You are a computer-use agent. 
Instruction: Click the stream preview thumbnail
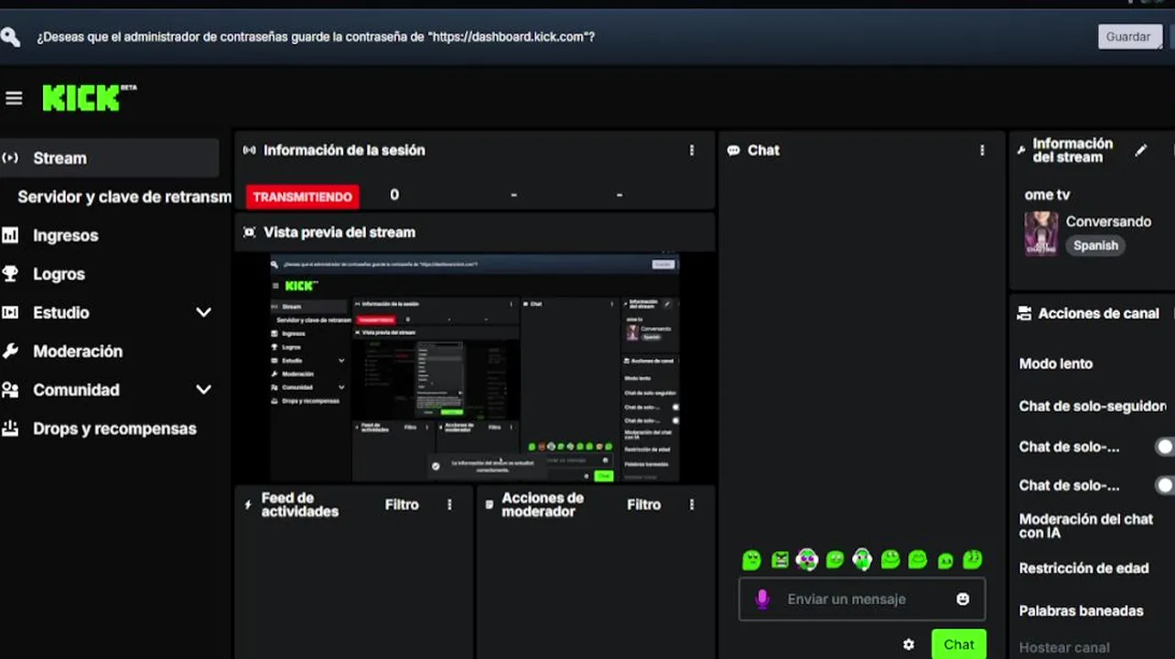pos(474,368)
